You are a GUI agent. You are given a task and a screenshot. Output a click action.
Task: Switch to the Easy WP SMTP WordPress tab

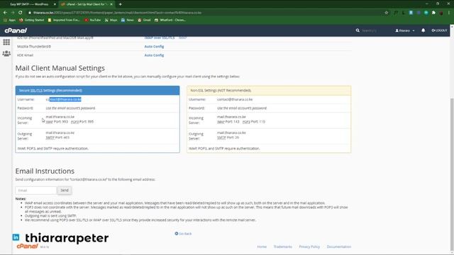click(x=29, y=4)
